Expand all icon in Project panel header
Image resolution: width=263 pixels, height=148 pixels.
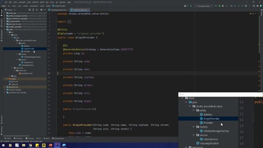[33, 10]
